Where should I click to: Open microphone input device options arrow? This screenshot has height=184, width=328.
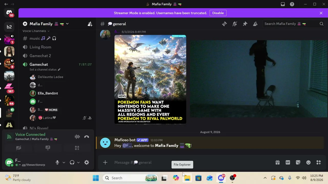(64, 163)
